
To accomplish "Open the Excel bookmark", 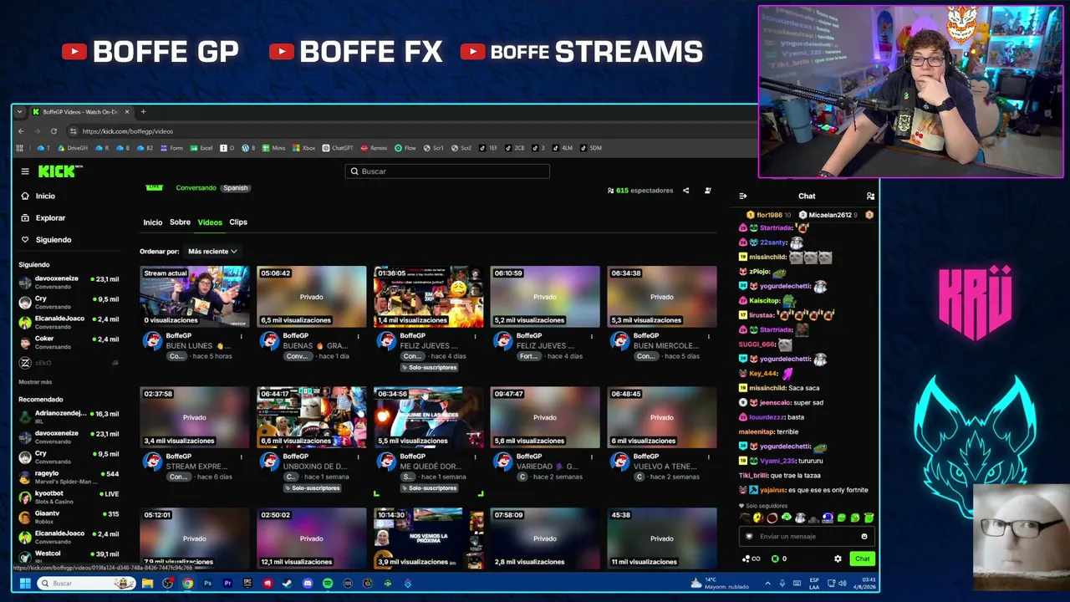I will [x=201, y=148].
